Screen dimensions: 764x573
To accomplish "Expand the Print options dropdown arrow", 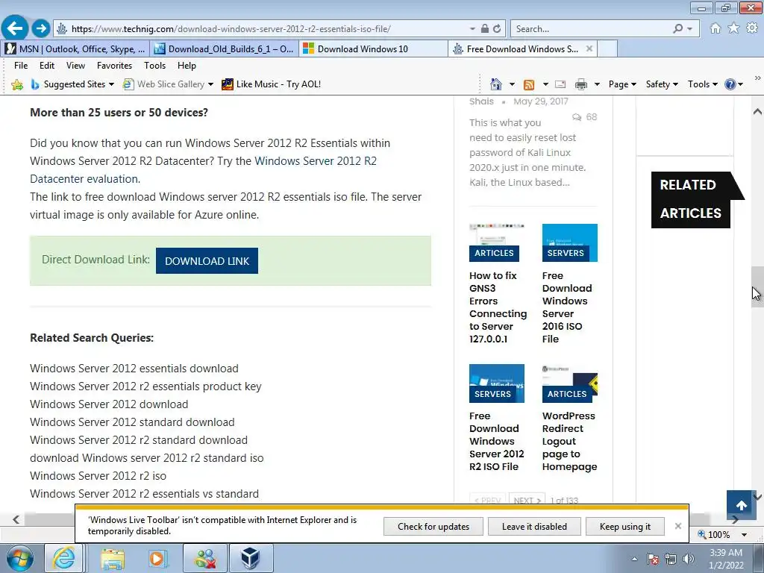I will [x=597, y=84].
